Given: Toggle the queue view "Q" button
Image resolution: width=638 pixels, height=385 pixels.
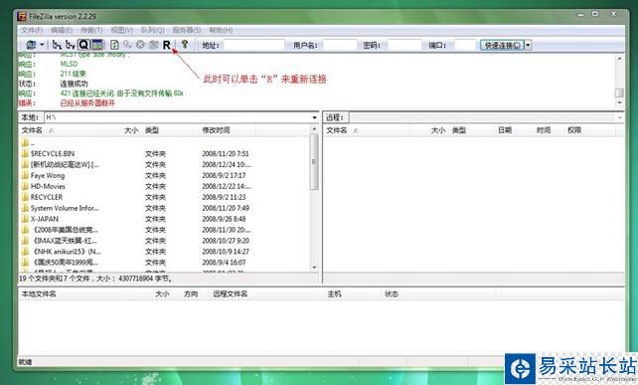Looking at the screenshot, I should coord(83,45).
